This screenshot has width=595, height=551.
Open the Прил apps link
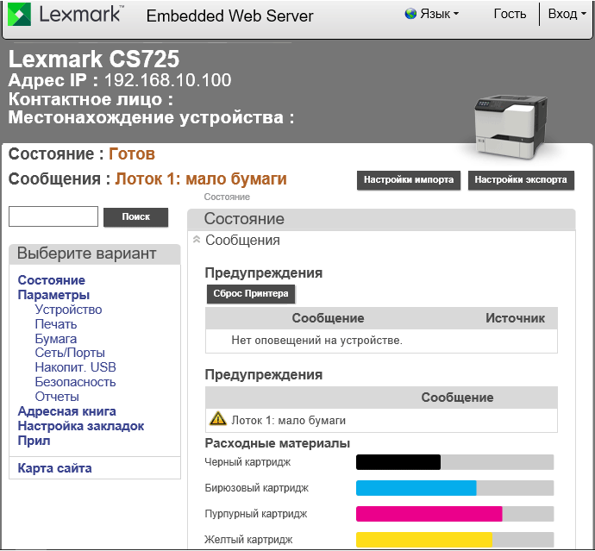[34, 441]
